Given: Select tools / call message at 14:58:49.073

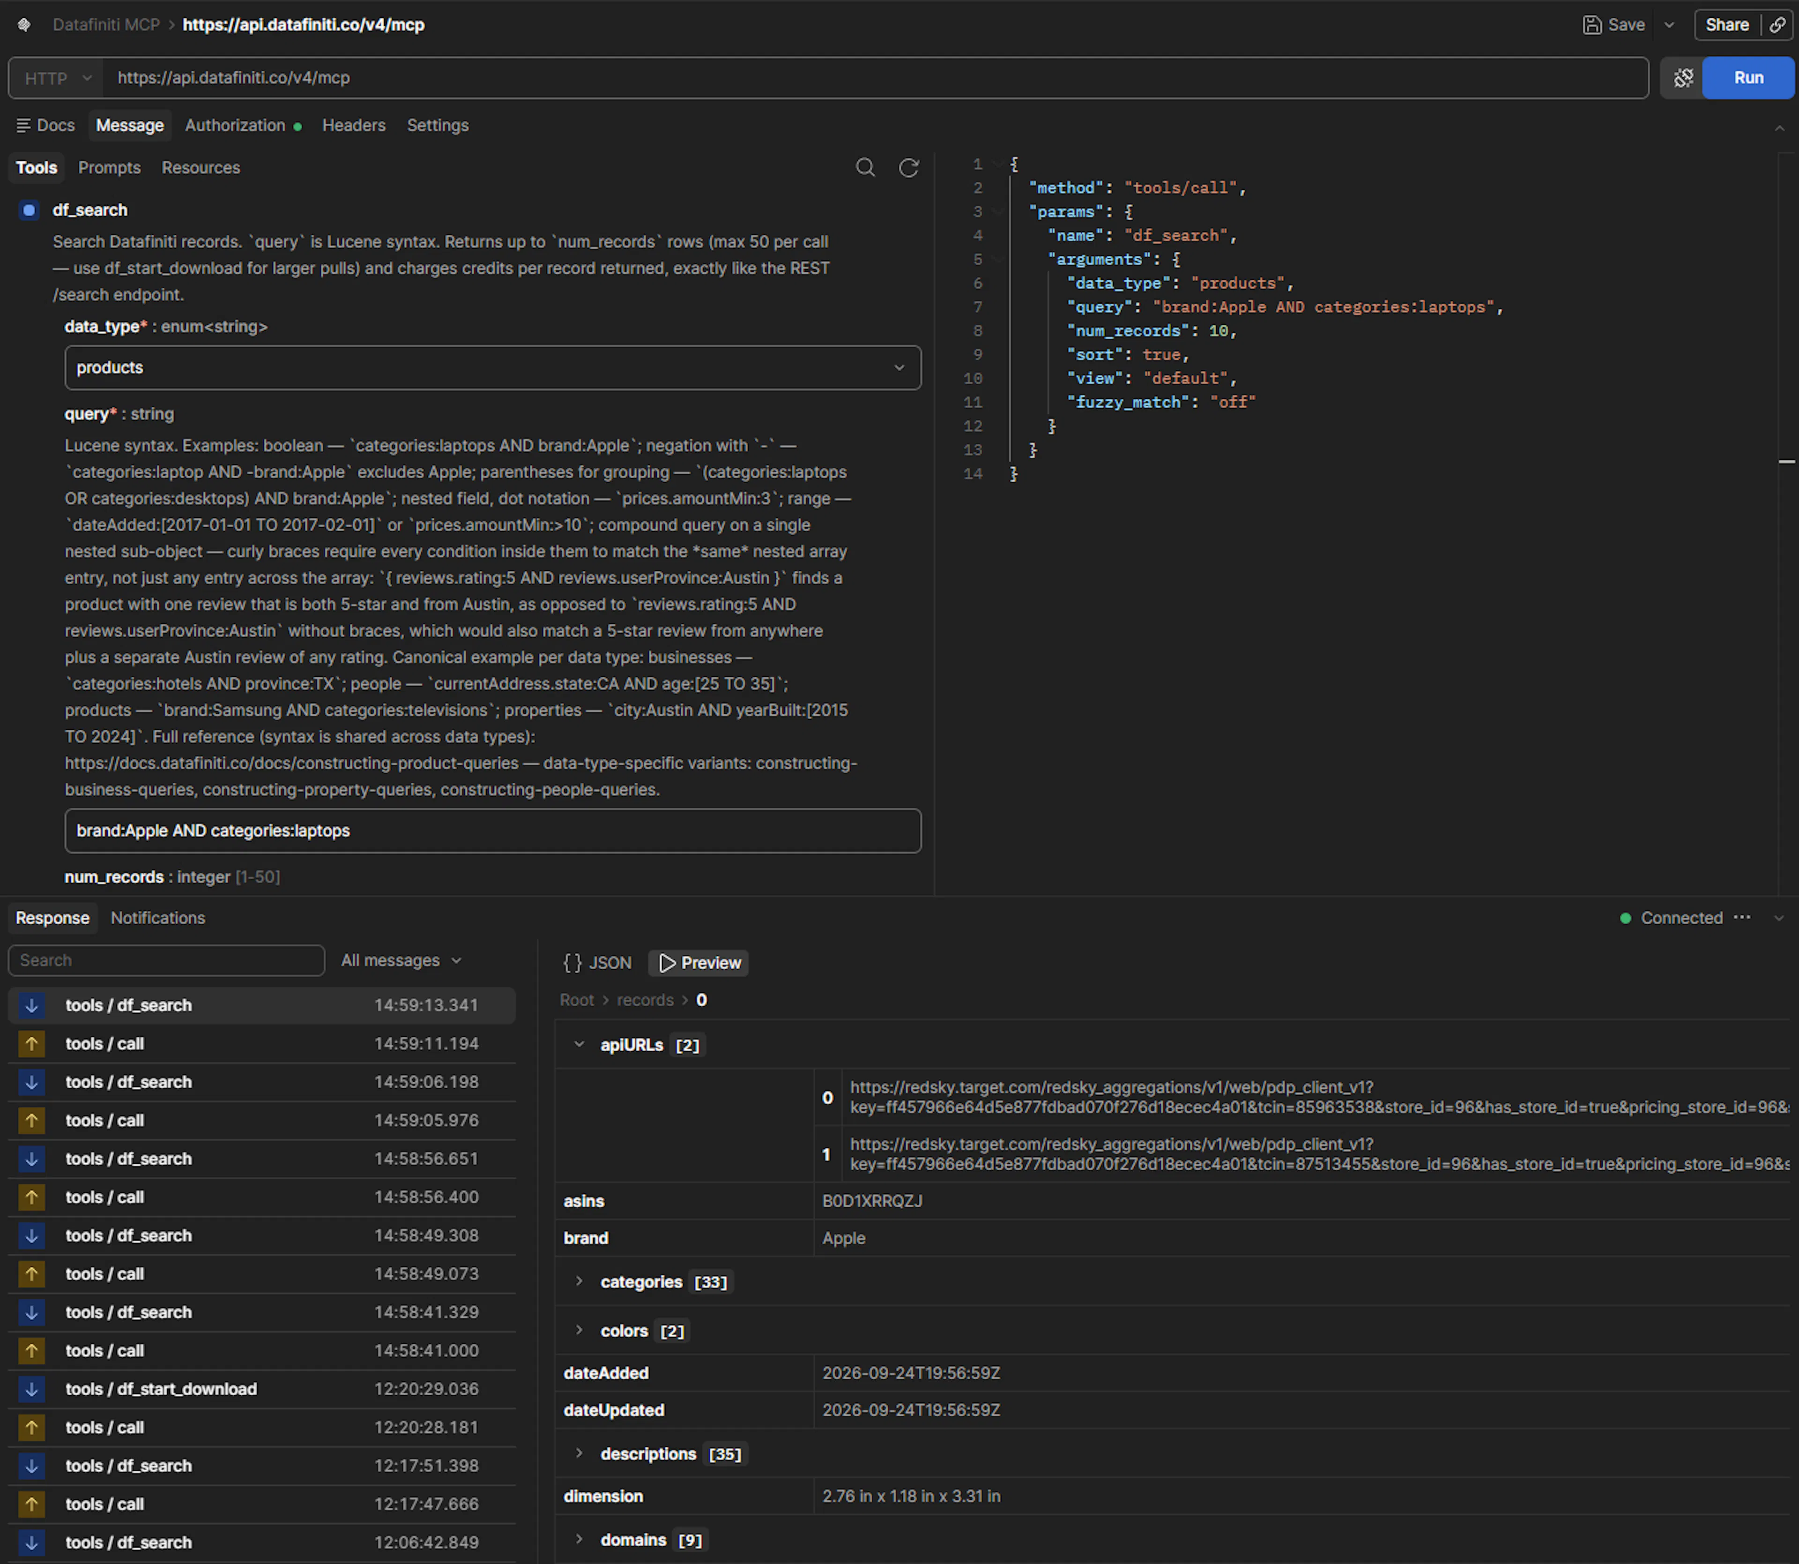Looking at the screenshot, I should pyautogui.click(x=262, y=1273).
